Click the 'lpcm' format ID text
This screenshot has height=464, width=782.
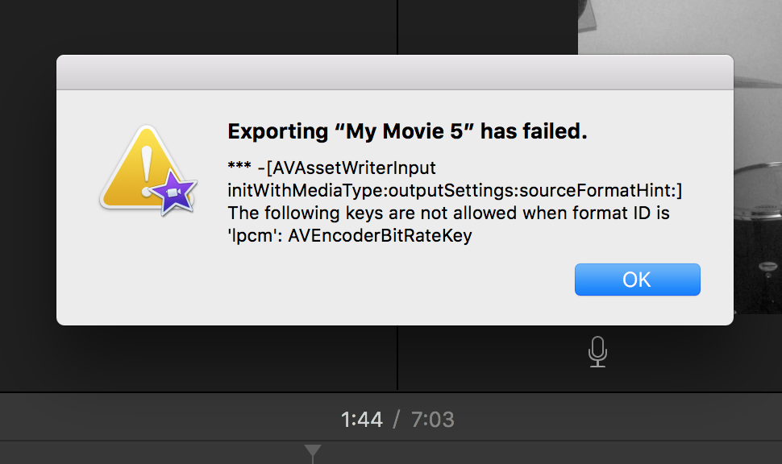tap(249, 236)
